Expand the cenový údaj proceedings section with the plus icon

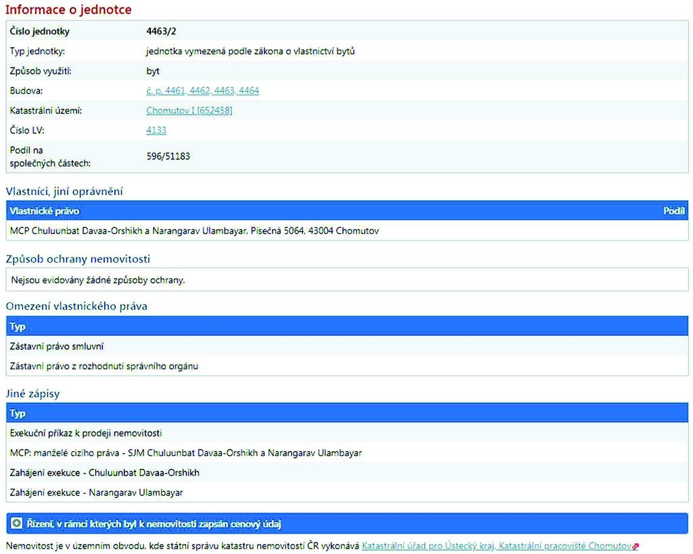pos(16,524)
